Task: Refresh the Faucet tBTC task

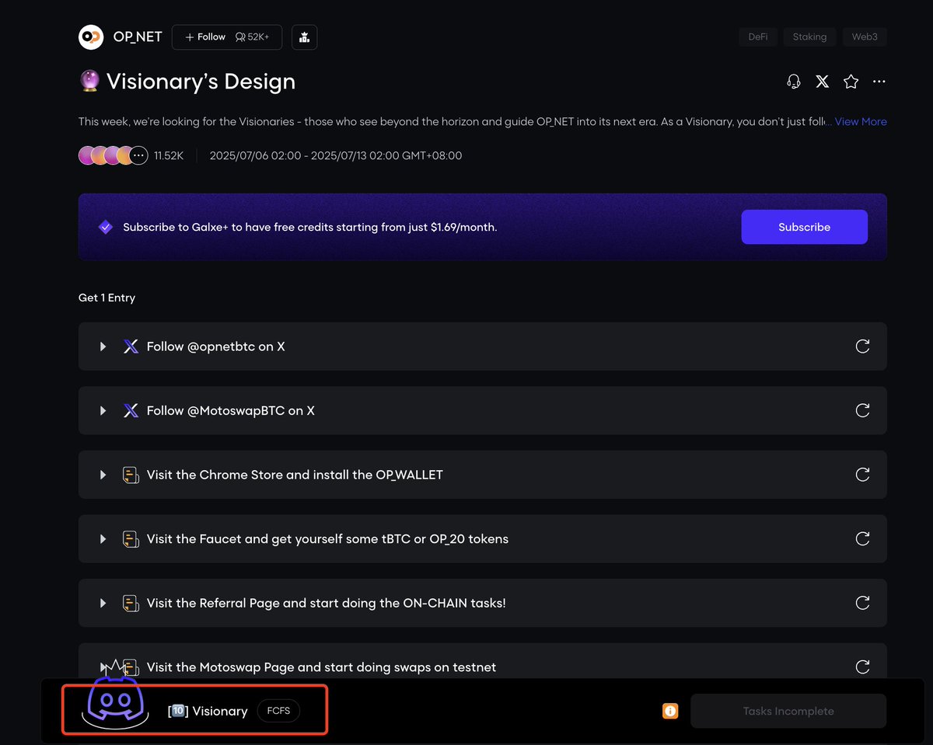Action: coord(862,538)
